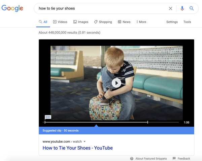Open search Settings
The width and height of the screenshot is (202, 161).
(172, 22)
